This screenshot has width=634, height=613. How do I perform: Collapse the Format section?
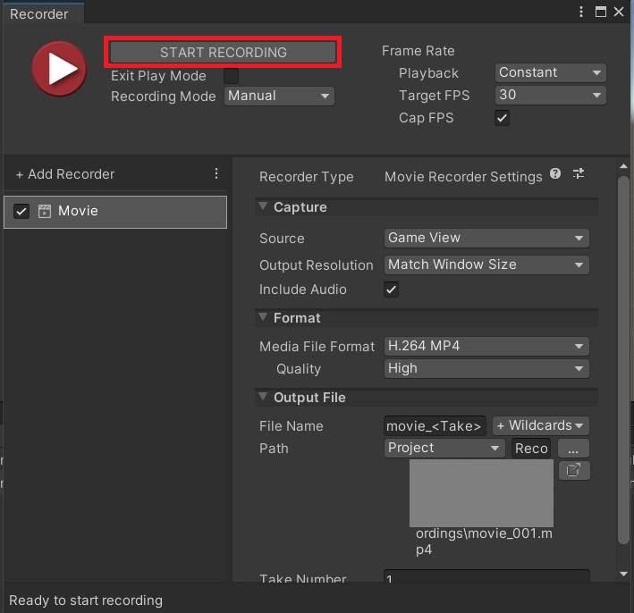(x=263, y=317)
